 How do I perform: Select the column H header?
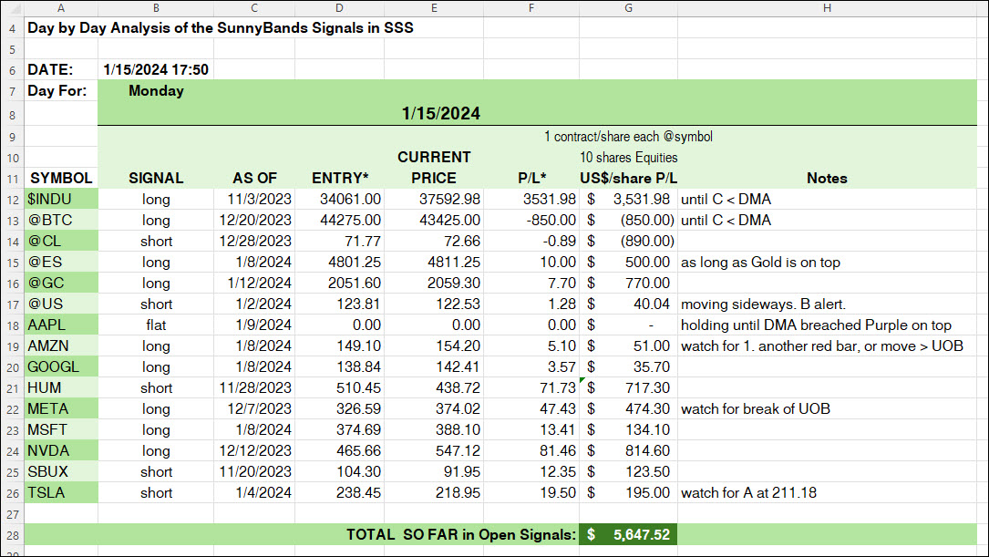pyautogui.click(x=827, y=8)
